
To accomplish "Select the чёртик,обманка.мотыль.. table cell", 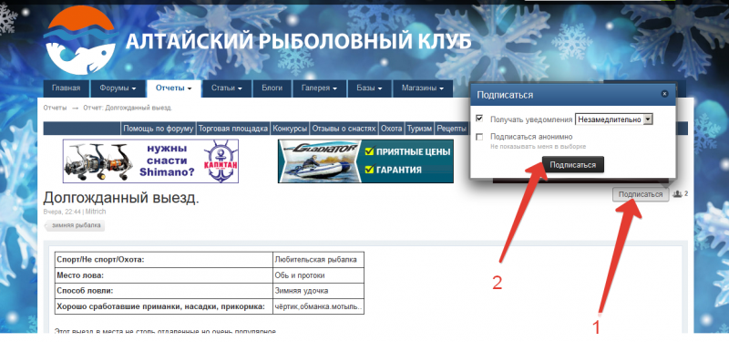I will 318,306.
